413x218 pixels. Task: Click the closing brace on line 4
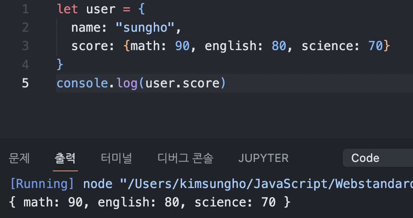pyautogui.click(x=60, y=65)
